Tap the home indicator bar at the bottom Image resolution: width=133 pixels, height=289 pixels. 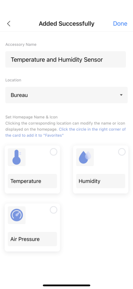click(x=66, y=285)
